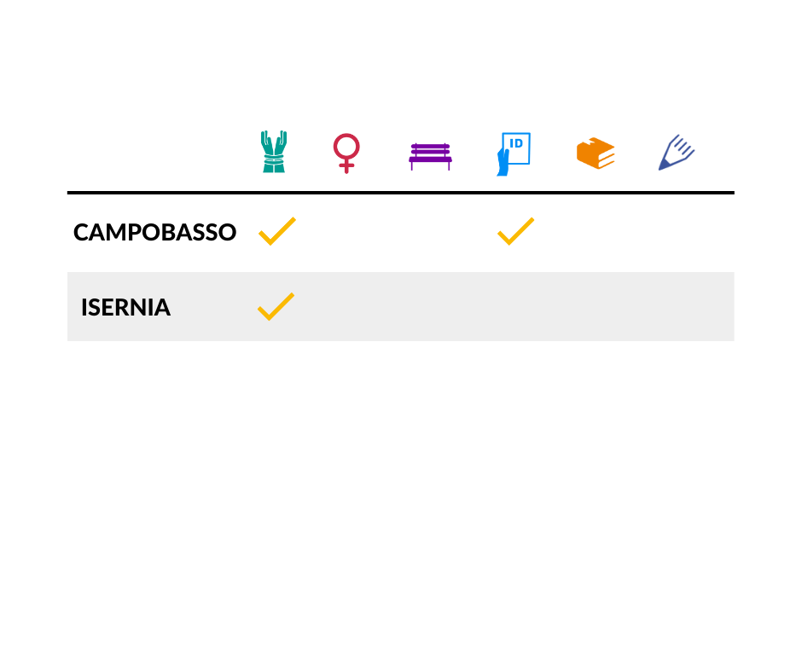
Task: Select the CAMPOBASSO row label
Action: point(154,232)
